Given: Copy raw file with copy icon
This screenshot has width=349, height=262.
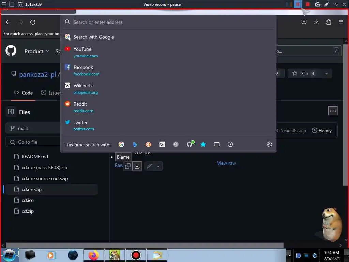Looking at the screenshot, I should 128,166.
